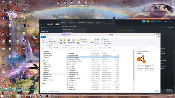Click the Skype desktop icon
The width and height of the screenshot is (175, 98).
pyautogui.click(x=10, y=3)
